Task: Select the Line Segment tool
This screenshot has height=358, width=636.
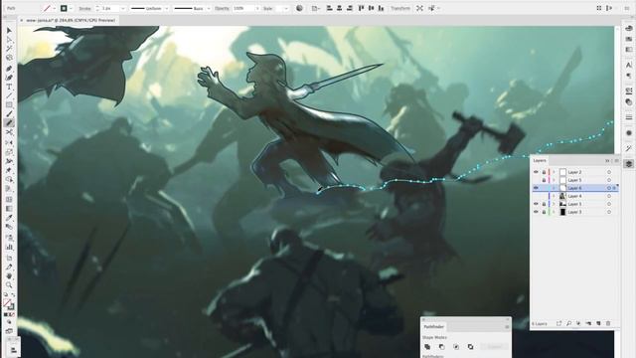Action: (9, 95)
